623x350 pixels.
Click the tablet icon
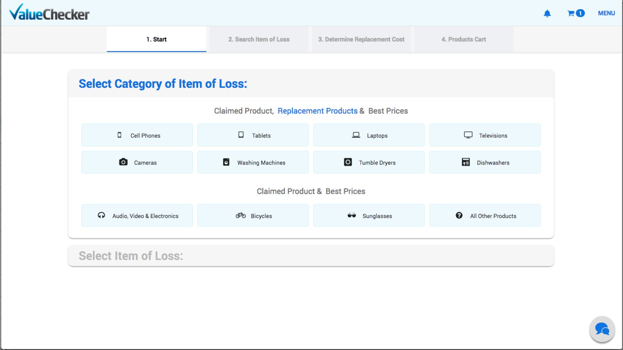coord(241,135)
